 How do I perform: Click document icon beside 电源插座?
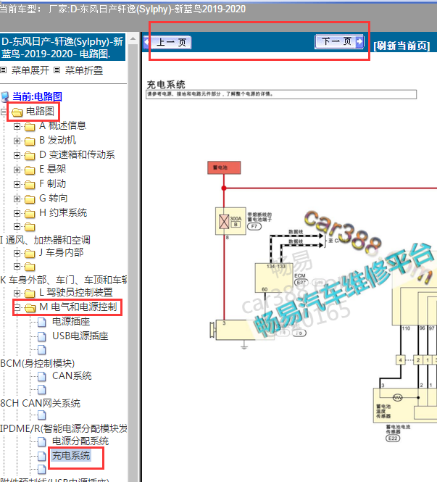(42, 322)
